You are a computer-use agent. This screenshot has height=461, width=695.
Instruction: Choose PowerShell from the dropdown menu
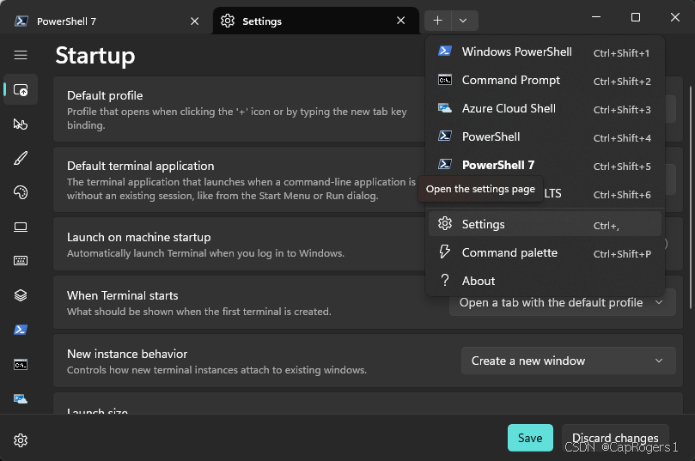[x=545, y=136]
